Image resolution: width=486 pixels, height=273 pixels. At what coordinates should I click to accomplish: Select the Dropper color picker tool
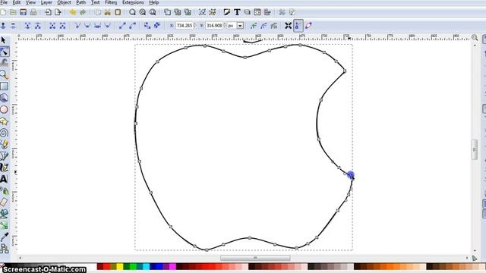click(x=4, y=237)
